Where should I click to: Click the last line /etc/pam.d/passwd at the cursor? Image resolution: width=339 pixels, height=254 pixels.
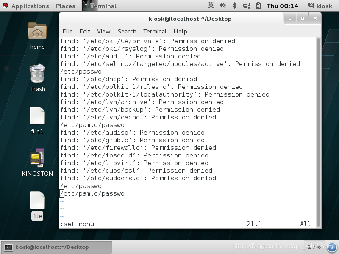[x=92, y=193]
